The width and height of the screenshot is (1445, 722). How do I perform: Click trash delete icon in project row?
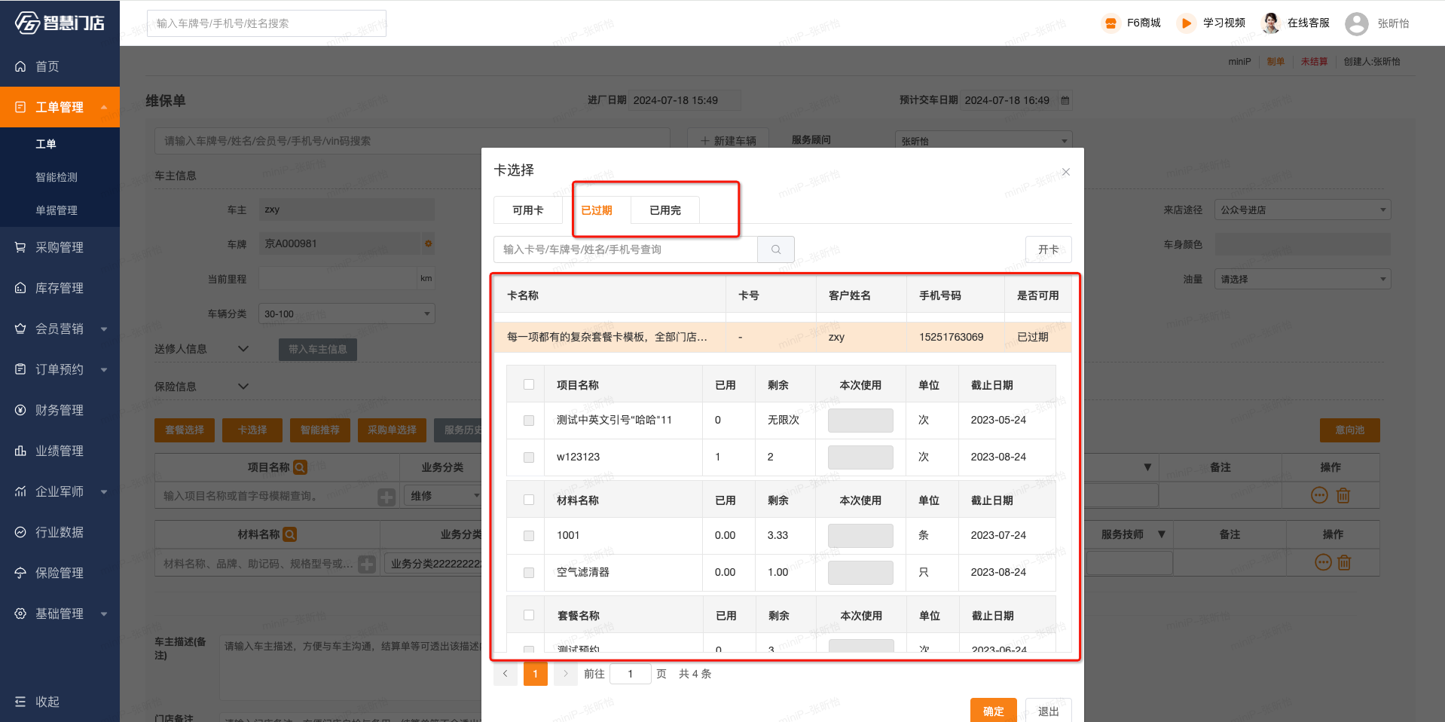[x=1343, y=495]
